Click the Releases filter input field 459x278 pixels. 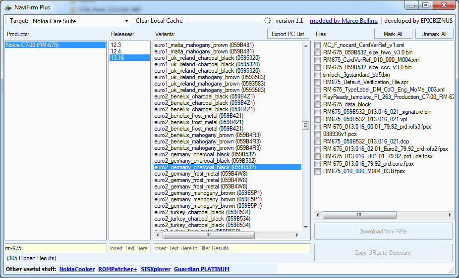tap(129, 248)
